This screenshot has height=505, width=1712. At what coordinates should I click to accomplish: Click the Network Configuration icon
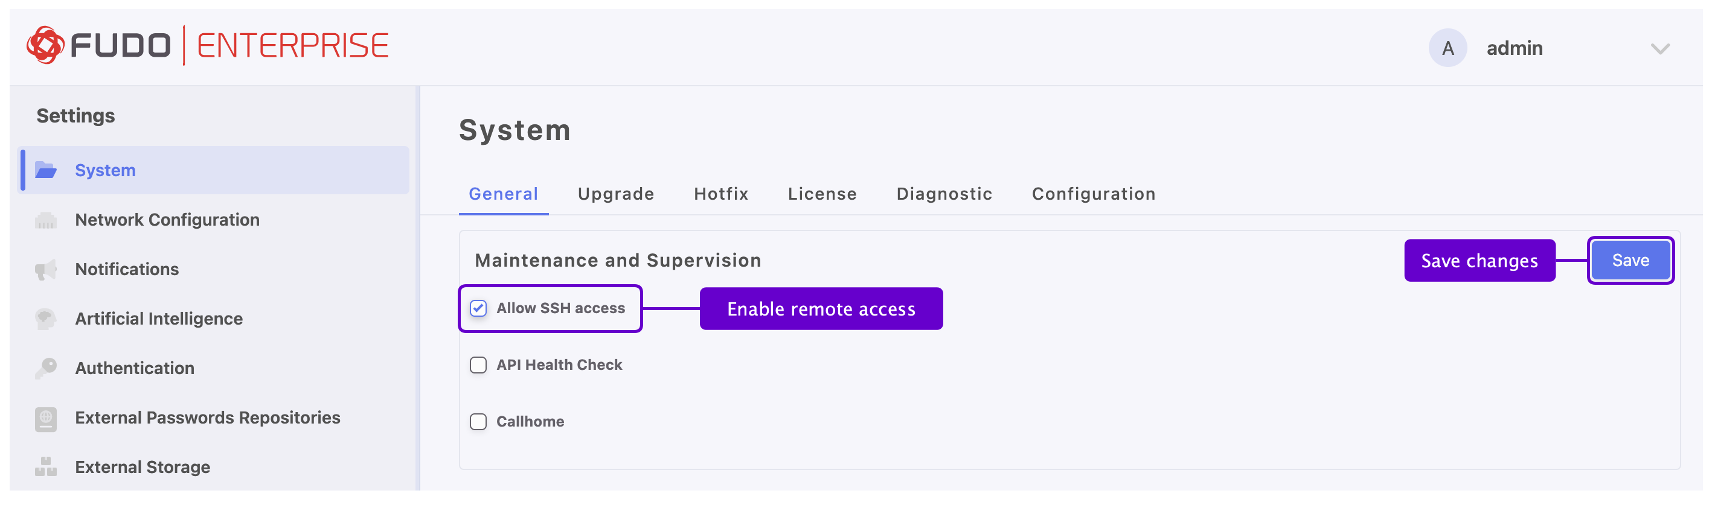pyautogui.click(x=45, y=220)
